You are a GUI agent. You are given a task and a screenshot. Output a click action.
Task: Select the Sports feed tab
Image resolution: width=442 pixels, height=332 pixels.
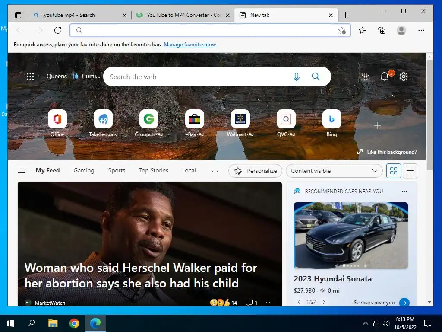[x=117, y=170]
